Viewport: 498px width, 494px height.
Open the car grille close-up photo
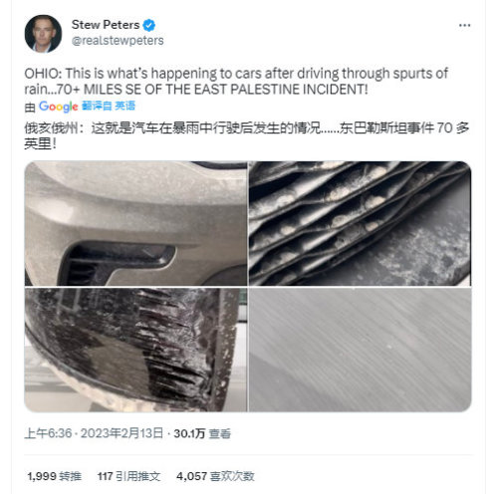click(360, 223)
